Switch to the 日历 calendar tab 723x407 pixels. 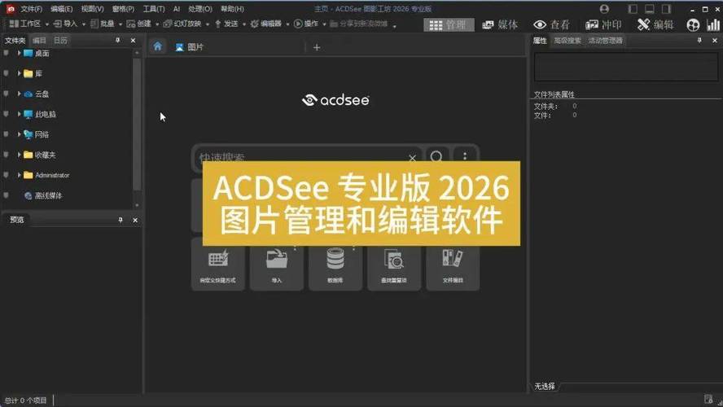60,41
